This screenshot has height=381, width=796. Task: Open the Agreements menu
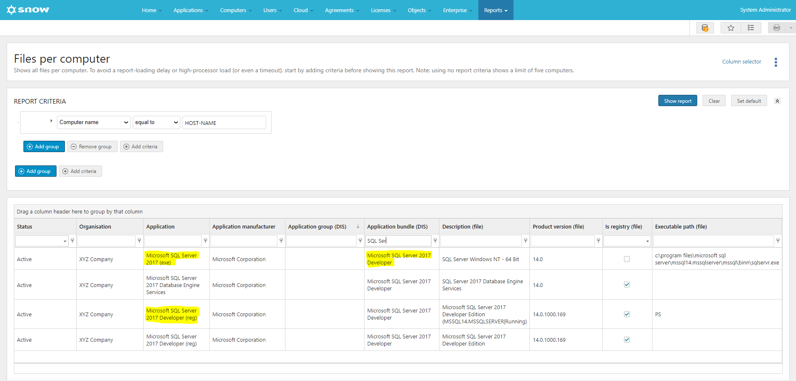point(342,10)
